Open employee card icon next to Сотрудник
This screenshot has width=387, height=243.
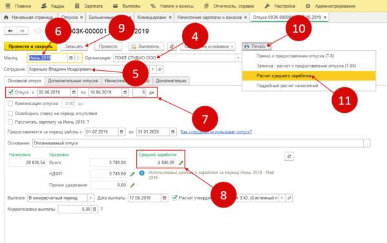tap(160, 70)
